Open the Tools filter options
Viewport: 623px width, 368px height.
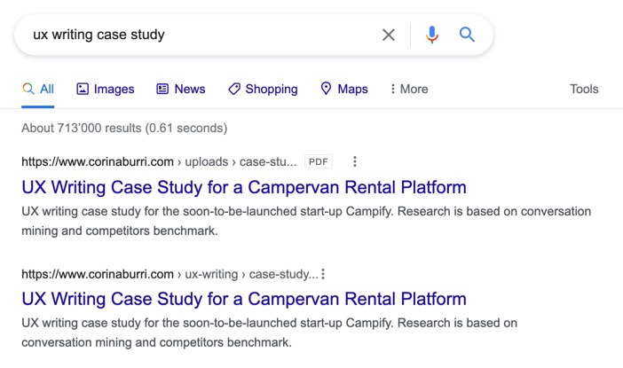coord(584,89)
